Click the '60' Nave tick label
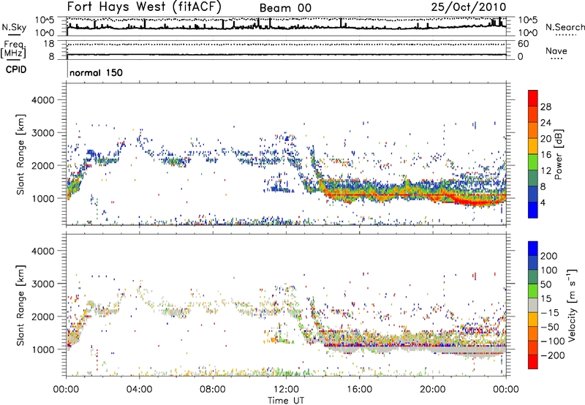585x405 pixels. (523, 44)
